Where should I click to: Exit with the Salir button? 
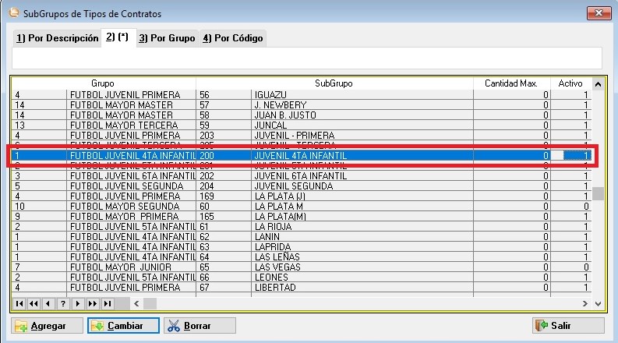(568, 326)
